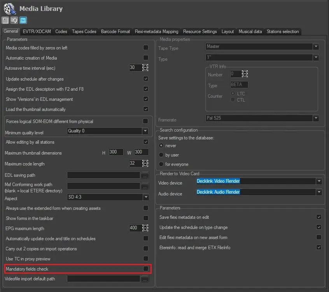329x292 pixels.
Task: Click the undo arrow toolbar icon
Action: click(14, 20)
